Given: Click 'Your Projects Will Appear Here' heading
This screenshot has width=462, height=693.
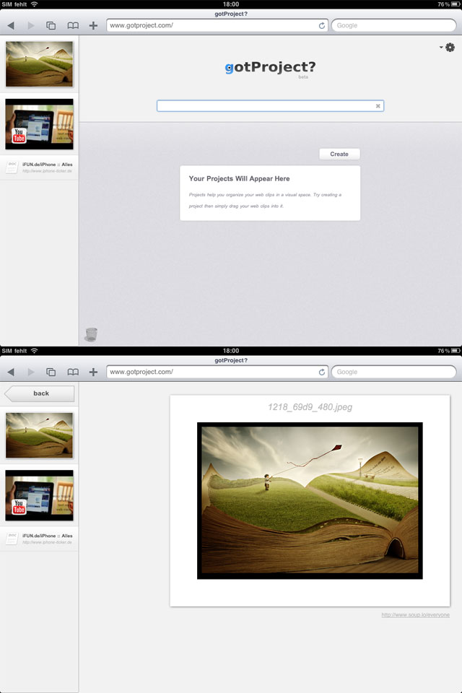Looking at the screenshot, I should [239, 178].
